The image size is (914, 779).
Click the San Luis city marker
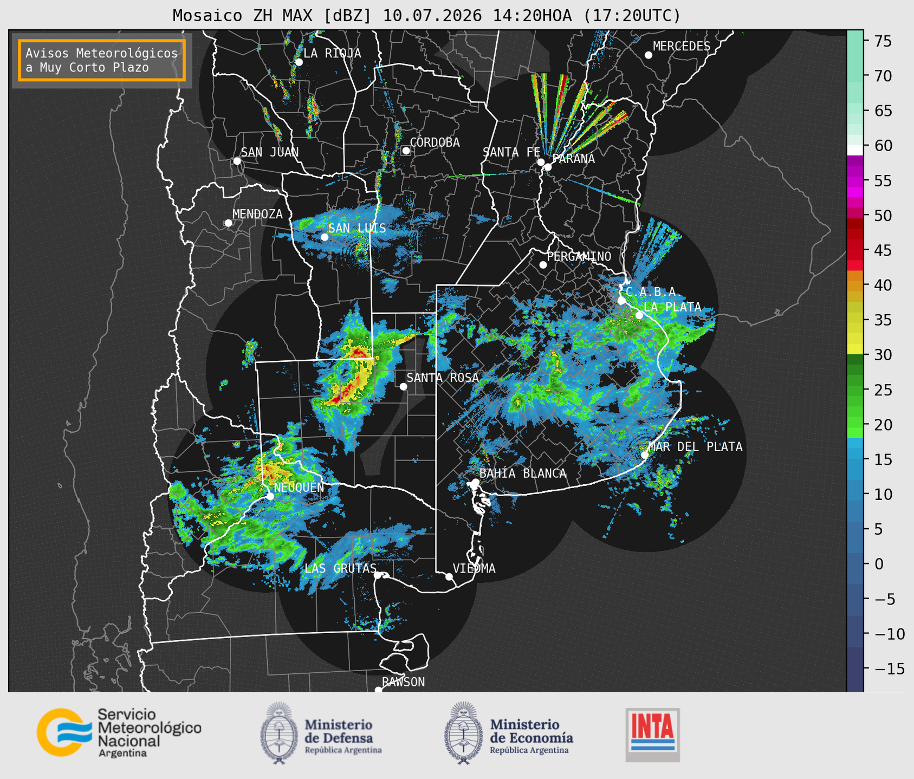324,237
